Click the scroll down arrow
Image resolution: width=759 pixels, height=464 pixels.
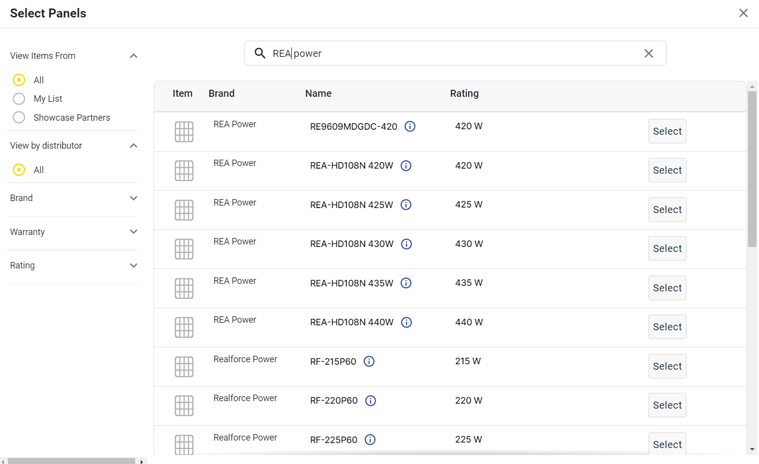coord(752,450)
